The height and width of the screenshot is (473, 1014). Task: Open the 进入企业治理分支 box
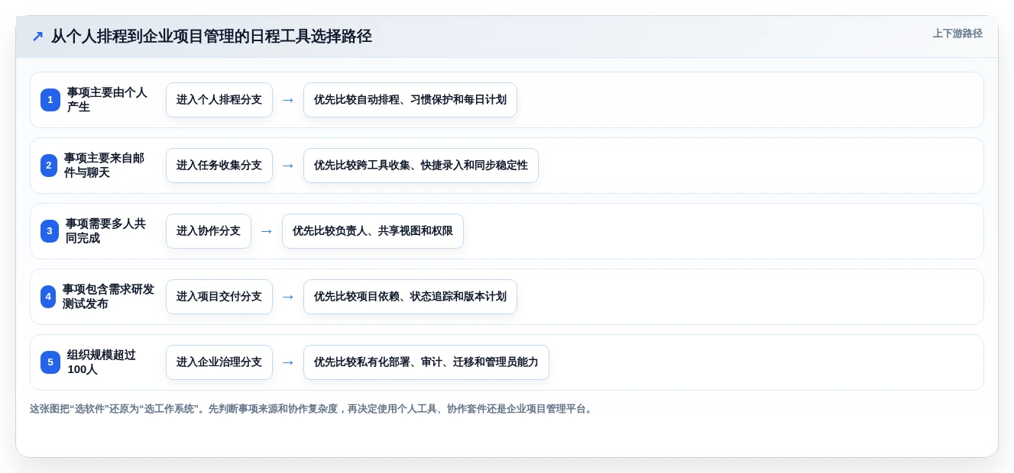(x=219, y=362)
